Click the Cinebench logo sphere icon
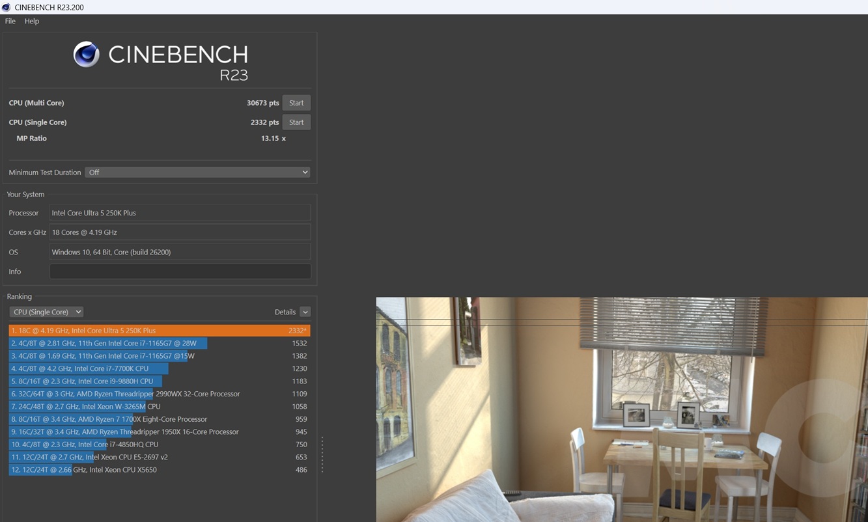This screenshot has height=522, width=868. (86, 55)
